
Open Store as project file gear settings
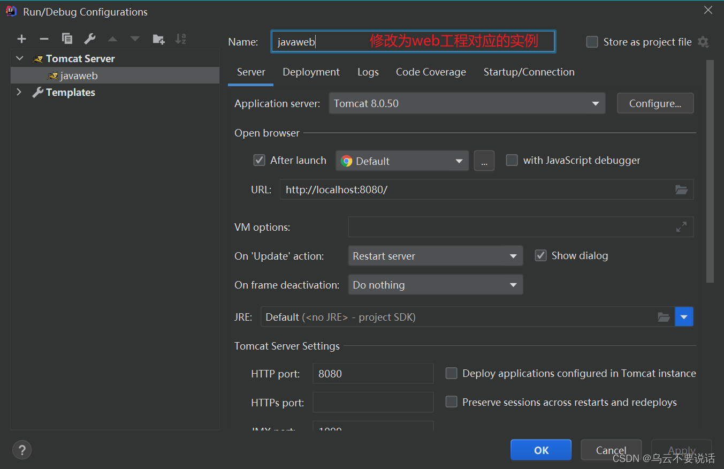click(x=703, y=42)
